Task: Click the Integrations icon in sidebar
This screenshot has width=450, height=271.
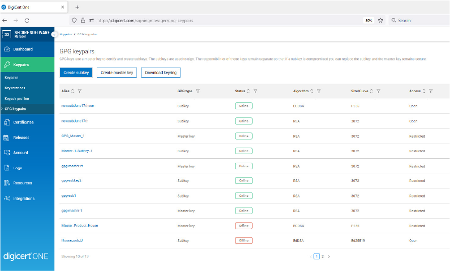Action: click(7, 198)
